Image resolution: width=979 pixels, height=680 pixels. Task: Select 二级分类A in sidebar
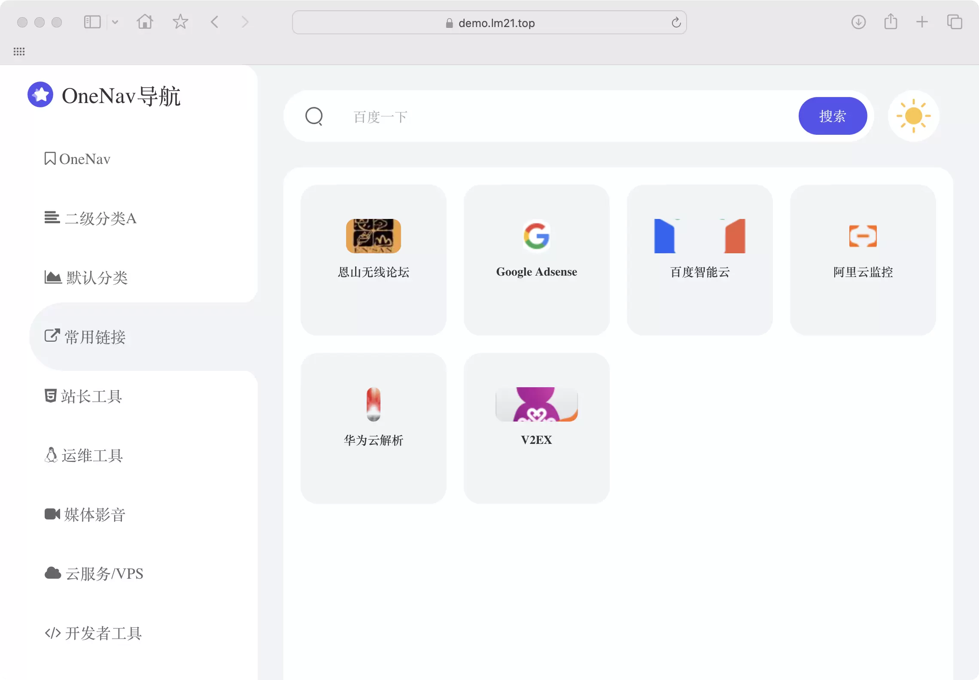(x=91, y=219)
